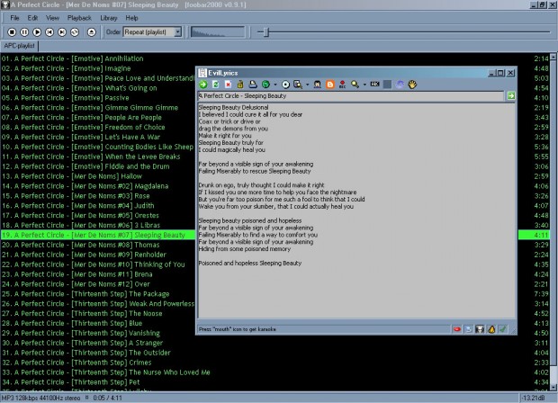Viewport: 558px width, 403px height.
Task: Click the green arrow icon in EvilLyrics toolbar
Action: 203,85
